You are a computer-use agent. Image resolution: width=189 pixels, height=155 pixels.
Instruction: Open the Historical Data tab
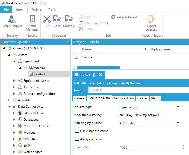point(123,98)
